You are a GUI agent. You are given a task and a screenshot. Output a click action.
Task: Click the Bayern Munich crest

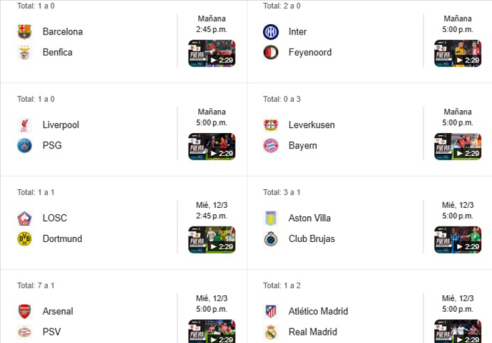271,146
